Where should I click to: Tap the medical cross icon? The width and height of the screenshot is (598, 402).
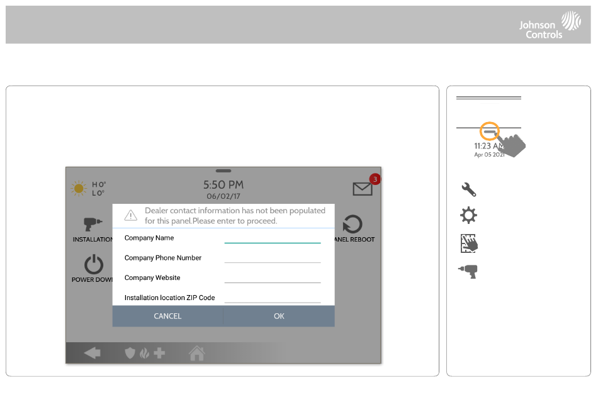pos(159,353)
